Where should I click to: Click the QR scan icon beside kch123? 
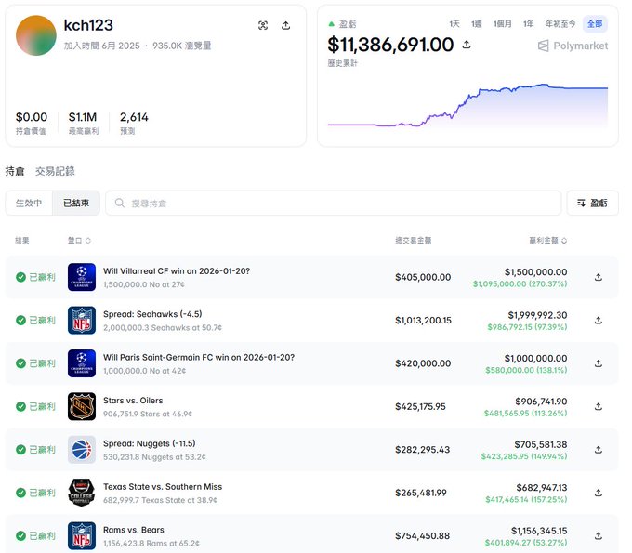(263, 25)
